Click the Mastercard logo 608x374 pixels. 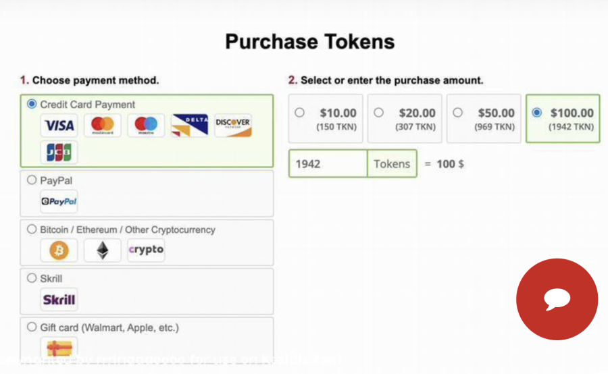tap(103, 125)
